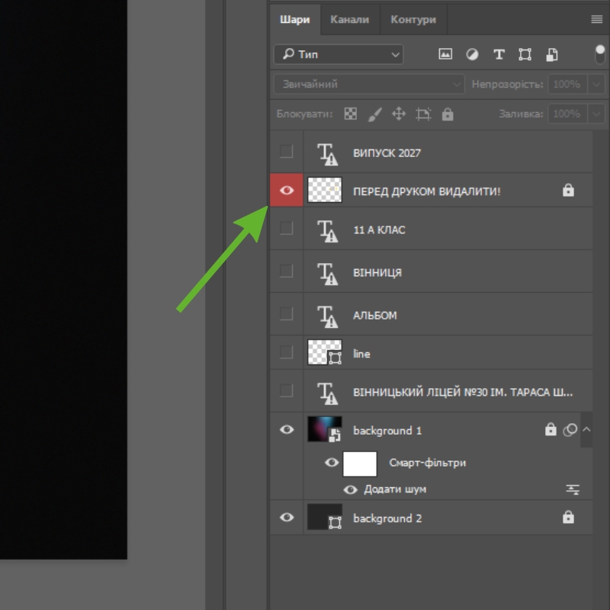610x610 pixels.
Task: Filter for type layers icon
Action: [499, 54]
